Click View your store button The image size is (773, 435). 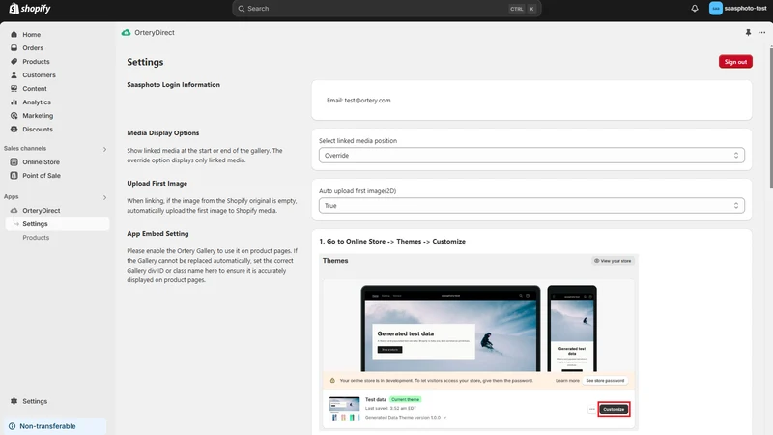pos(613,261)
